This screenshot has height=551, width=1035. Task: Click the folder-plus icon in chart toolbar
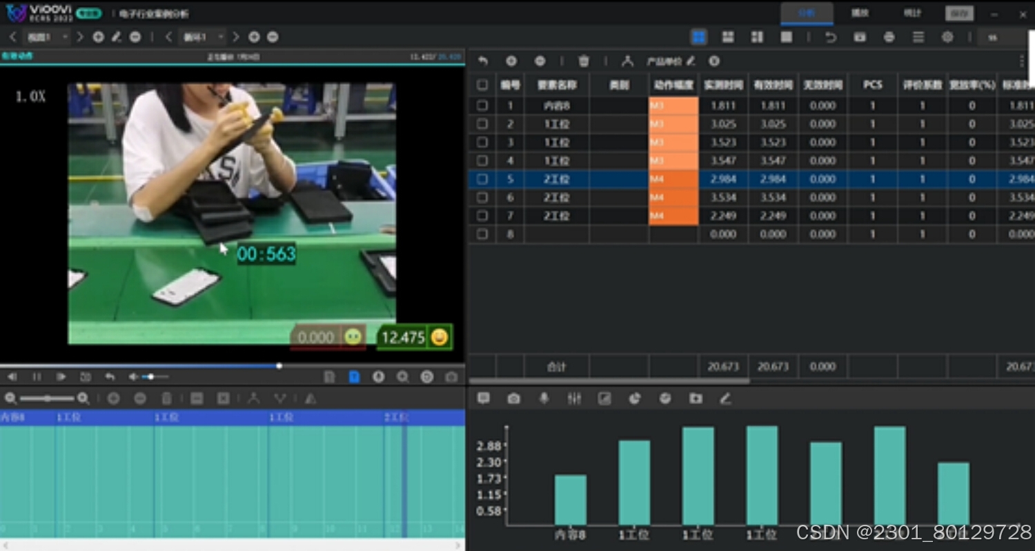(696, 399)
